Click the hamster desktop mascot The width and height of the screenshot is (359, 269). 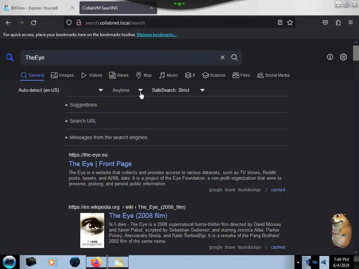tap(341, 230)
